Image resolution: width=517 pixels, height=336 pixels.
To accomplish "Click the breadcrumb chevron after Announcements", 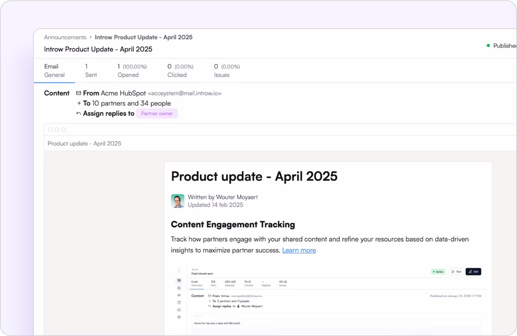I will click(x=91, y=37).
